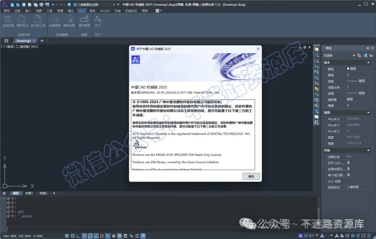Click 检查更新 check for updates
The image size is (376, 239).
click(55, 21)
